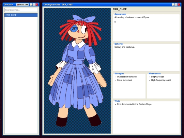Click the 'hi' line in Appearance

[x=116, y=22]
